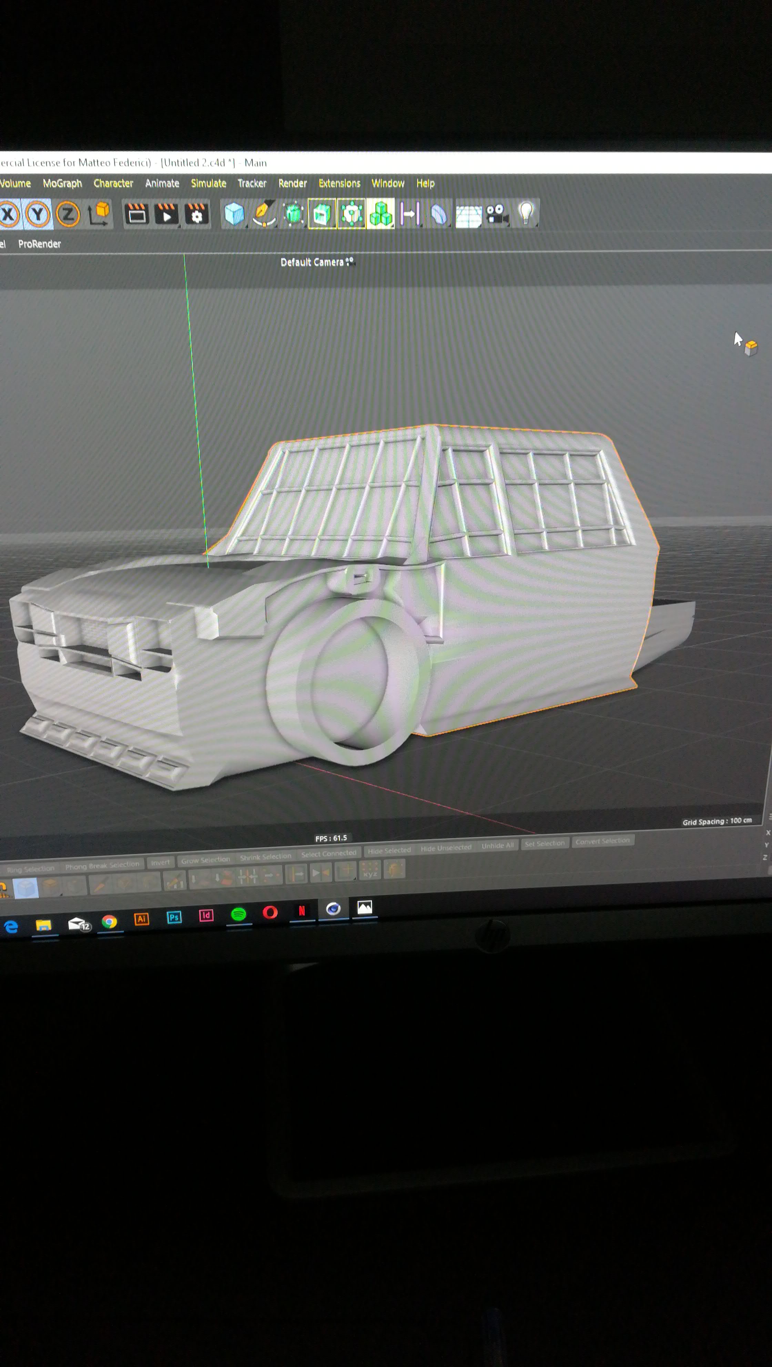Open Adobe Photoshop from the taskbar
772x1367 pixels.
(174, 917)
